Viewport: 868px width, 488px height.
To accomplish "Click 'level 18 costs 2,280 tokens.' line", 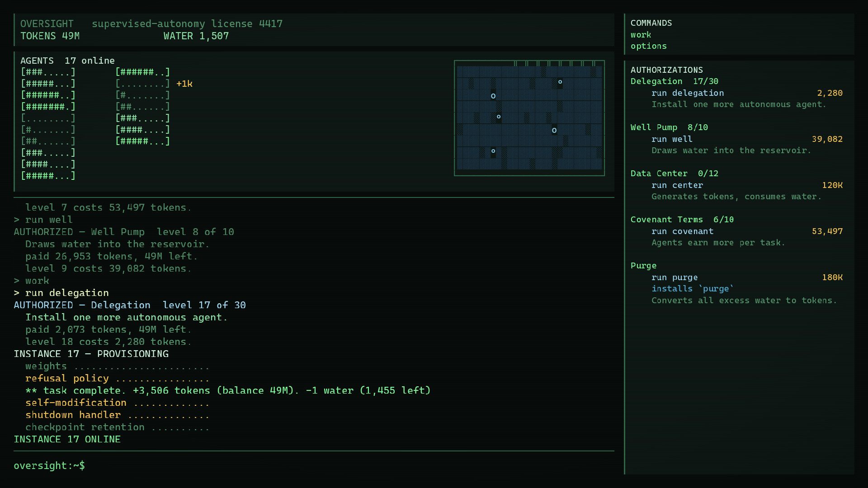I will [108, 342].
